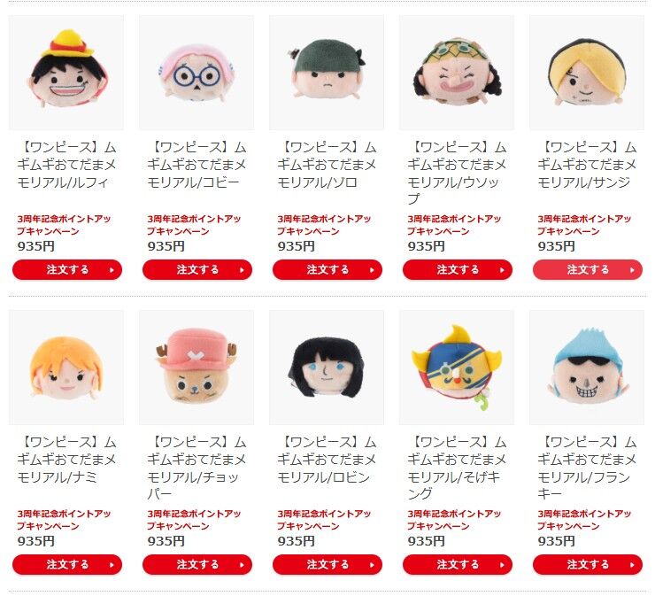
Task: Open the Sogeking plush thumbnail image
Action: 457,368
